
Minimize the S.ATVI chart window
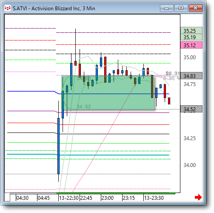point(167,8)
